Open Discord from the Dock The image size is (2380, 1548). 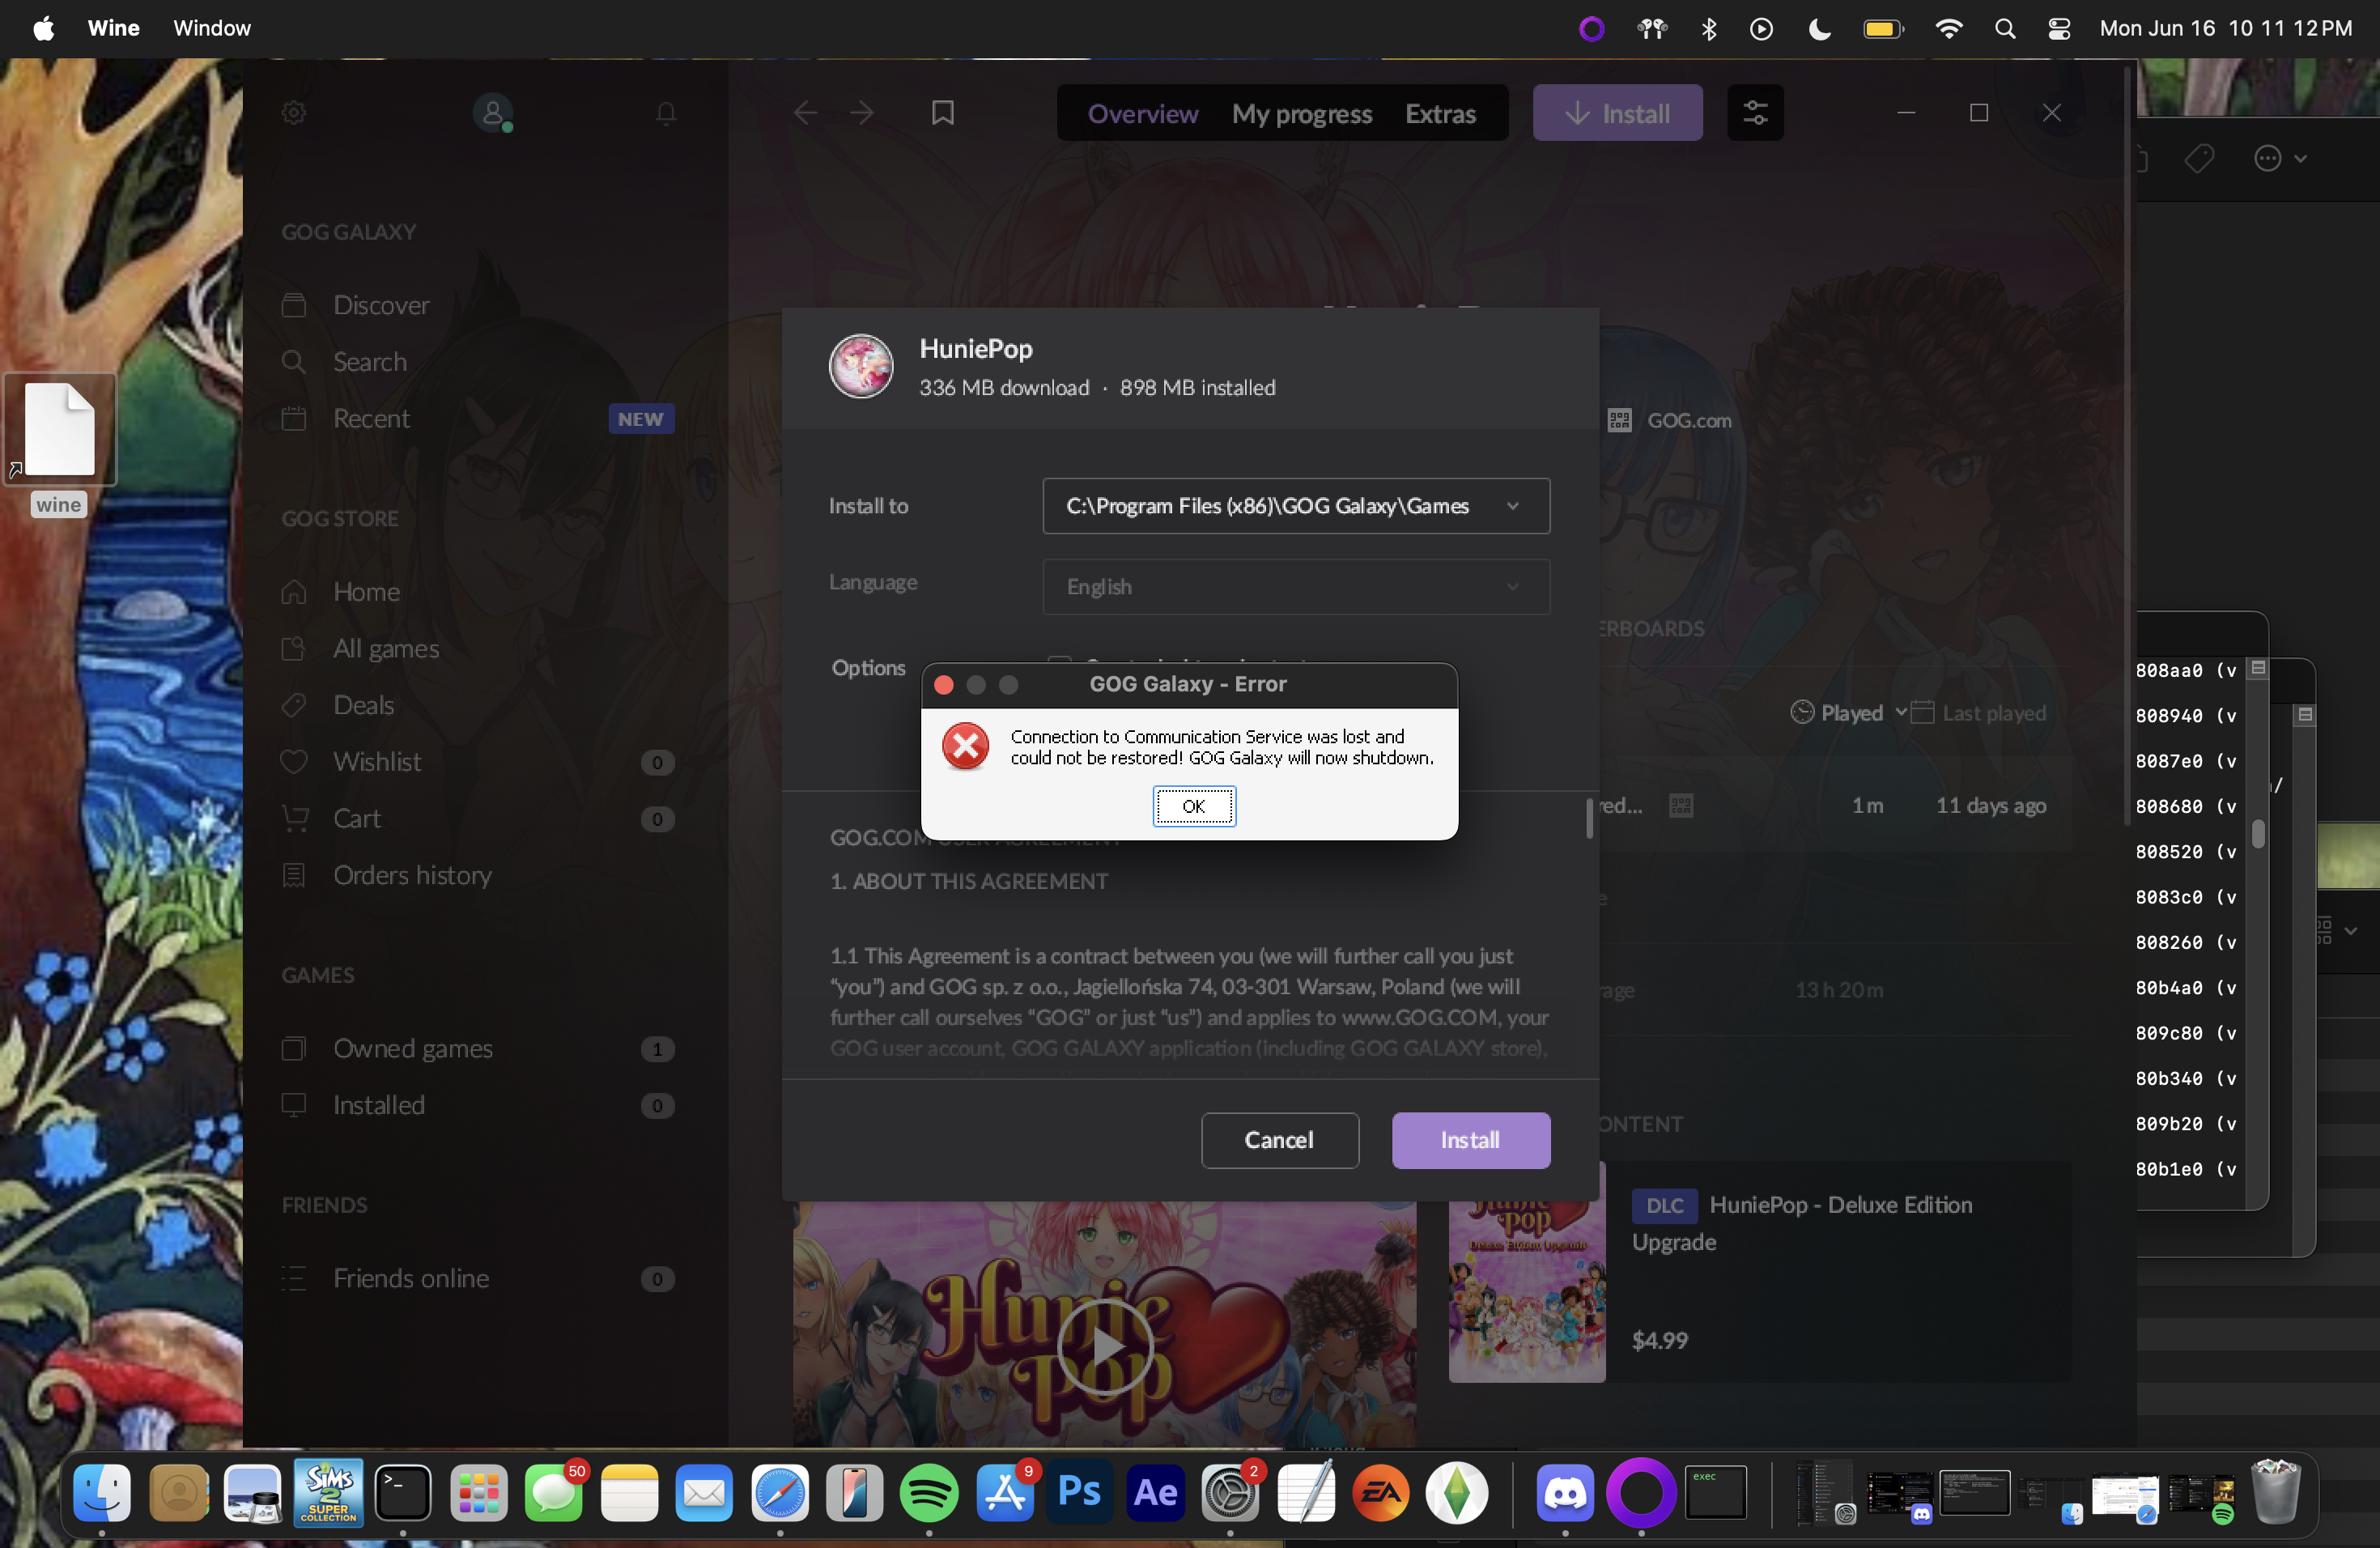point(1565,1493)
